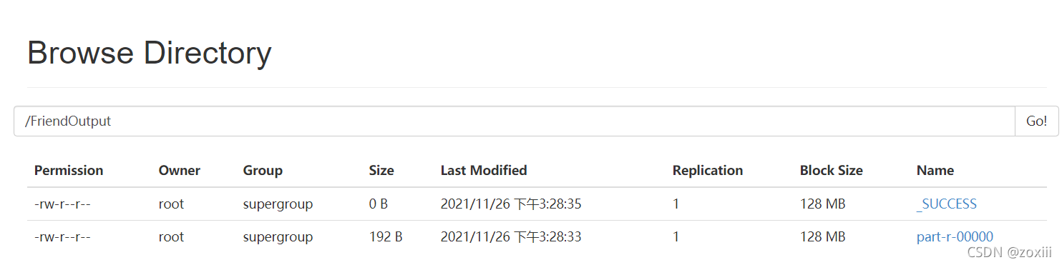Click the Size column header

(x=381, y=171)
